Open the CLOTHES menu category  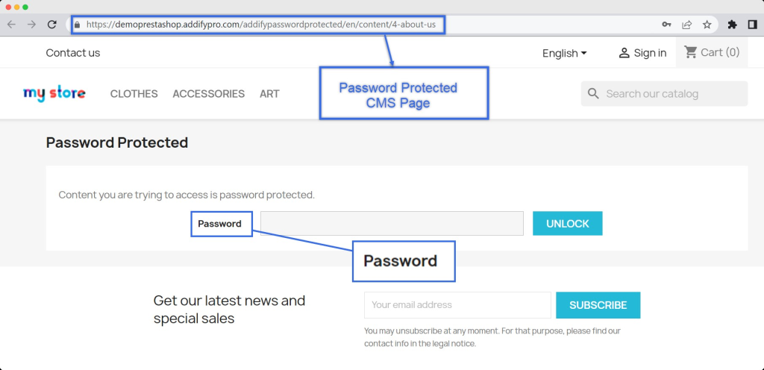pyautogui.click(x=134, y=94)
